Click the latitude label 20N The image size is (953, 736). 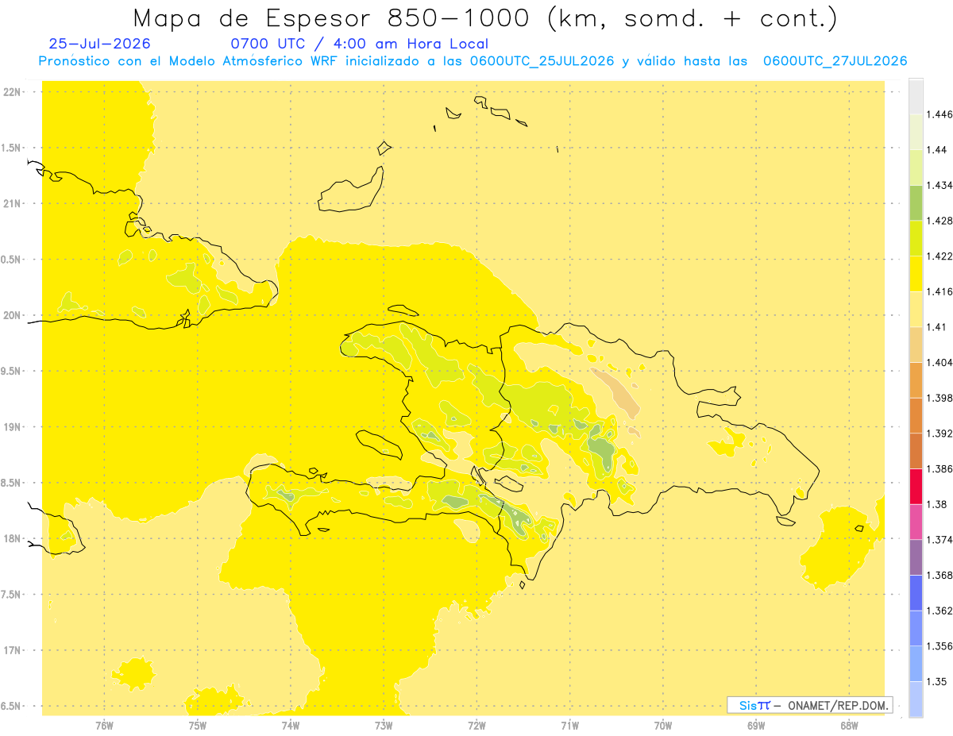coord(13,315)
